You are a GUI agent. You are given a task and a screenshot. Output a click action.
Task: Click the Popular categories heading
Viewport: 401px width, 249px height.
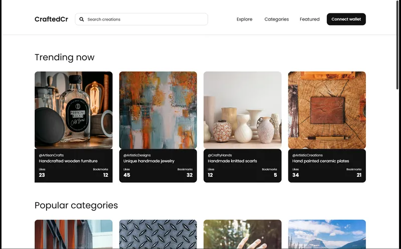coord(76,205)
